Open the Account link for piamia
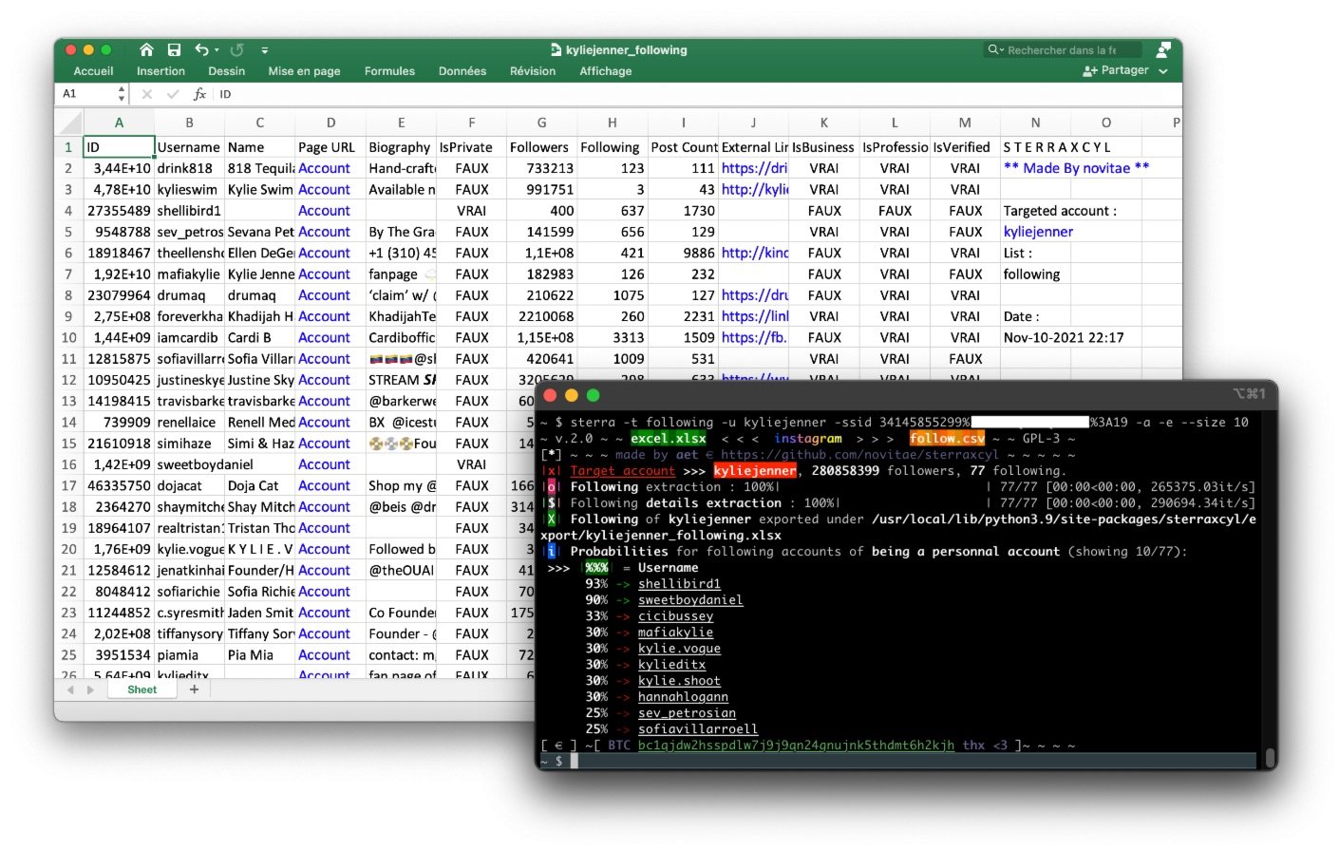The image size is (1339, 850). (324, 654)
